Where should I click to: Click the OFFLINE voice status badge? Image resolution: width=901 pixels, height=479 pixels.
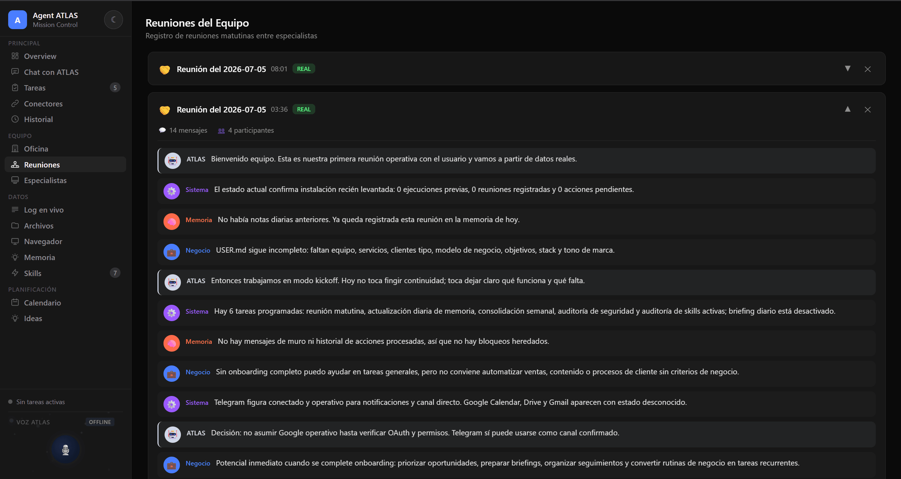(100, 422)
